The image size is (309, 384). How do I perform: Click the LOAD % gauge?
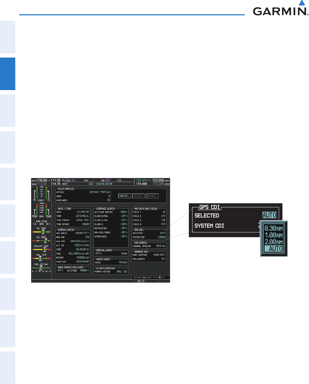pos(41,194)
